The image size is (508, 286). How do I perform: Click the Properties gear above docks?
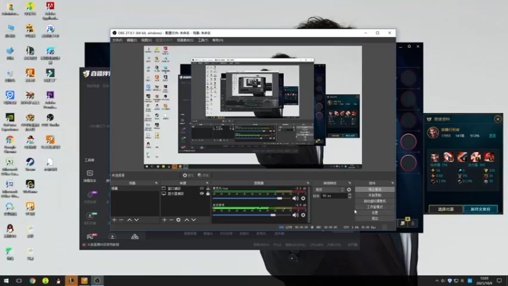[188, 175]
